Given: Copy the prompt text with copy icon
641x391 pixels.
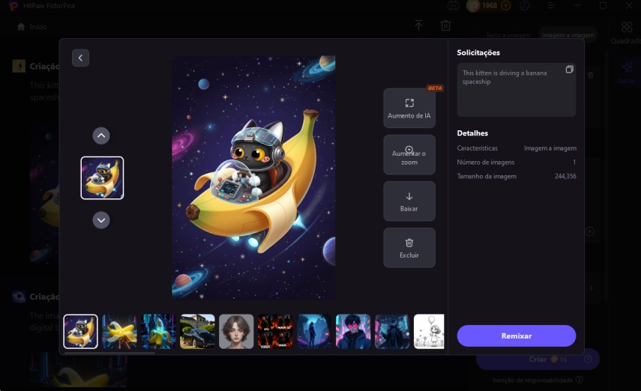Looking at the screenshot, I should tap(569, 70).
